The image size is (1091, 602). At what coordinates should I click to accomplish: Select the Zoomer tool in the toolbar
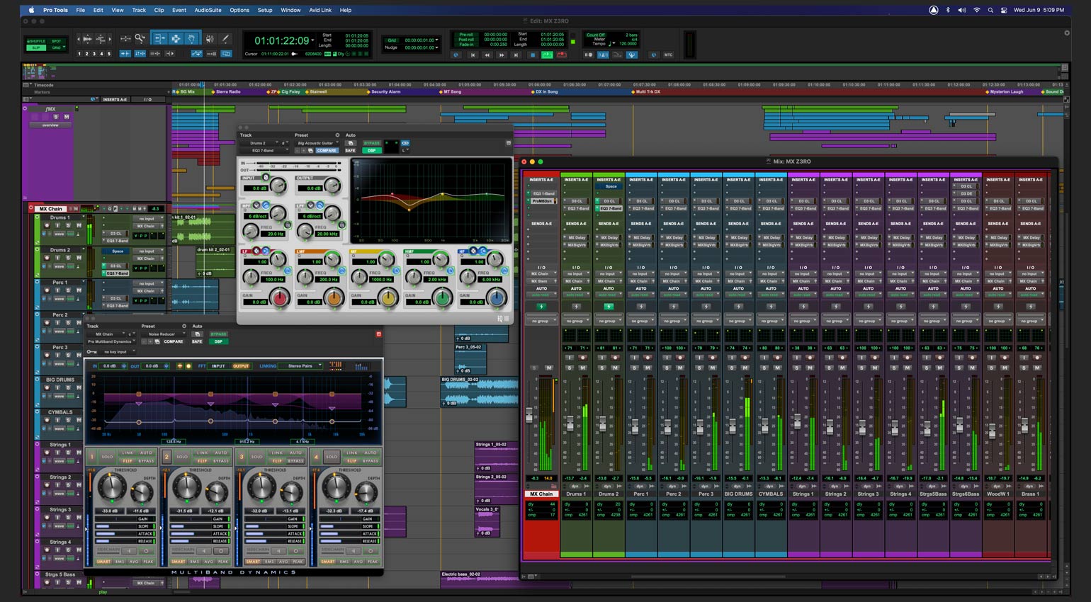(140, 39)
